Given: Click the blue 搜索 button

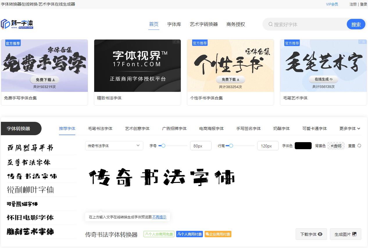Looking at the screenshot, I should pos(356,24).
